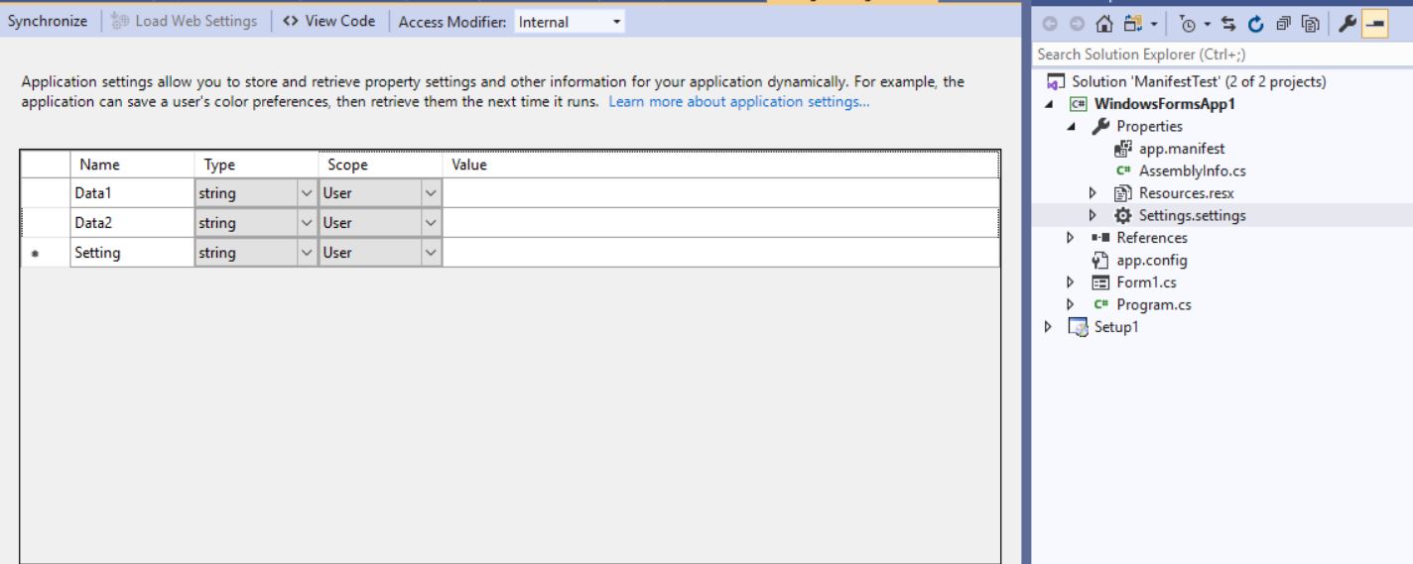Refresh Solution Explorer with the circular arrow
The image size is (1413, 564).
1257,22
